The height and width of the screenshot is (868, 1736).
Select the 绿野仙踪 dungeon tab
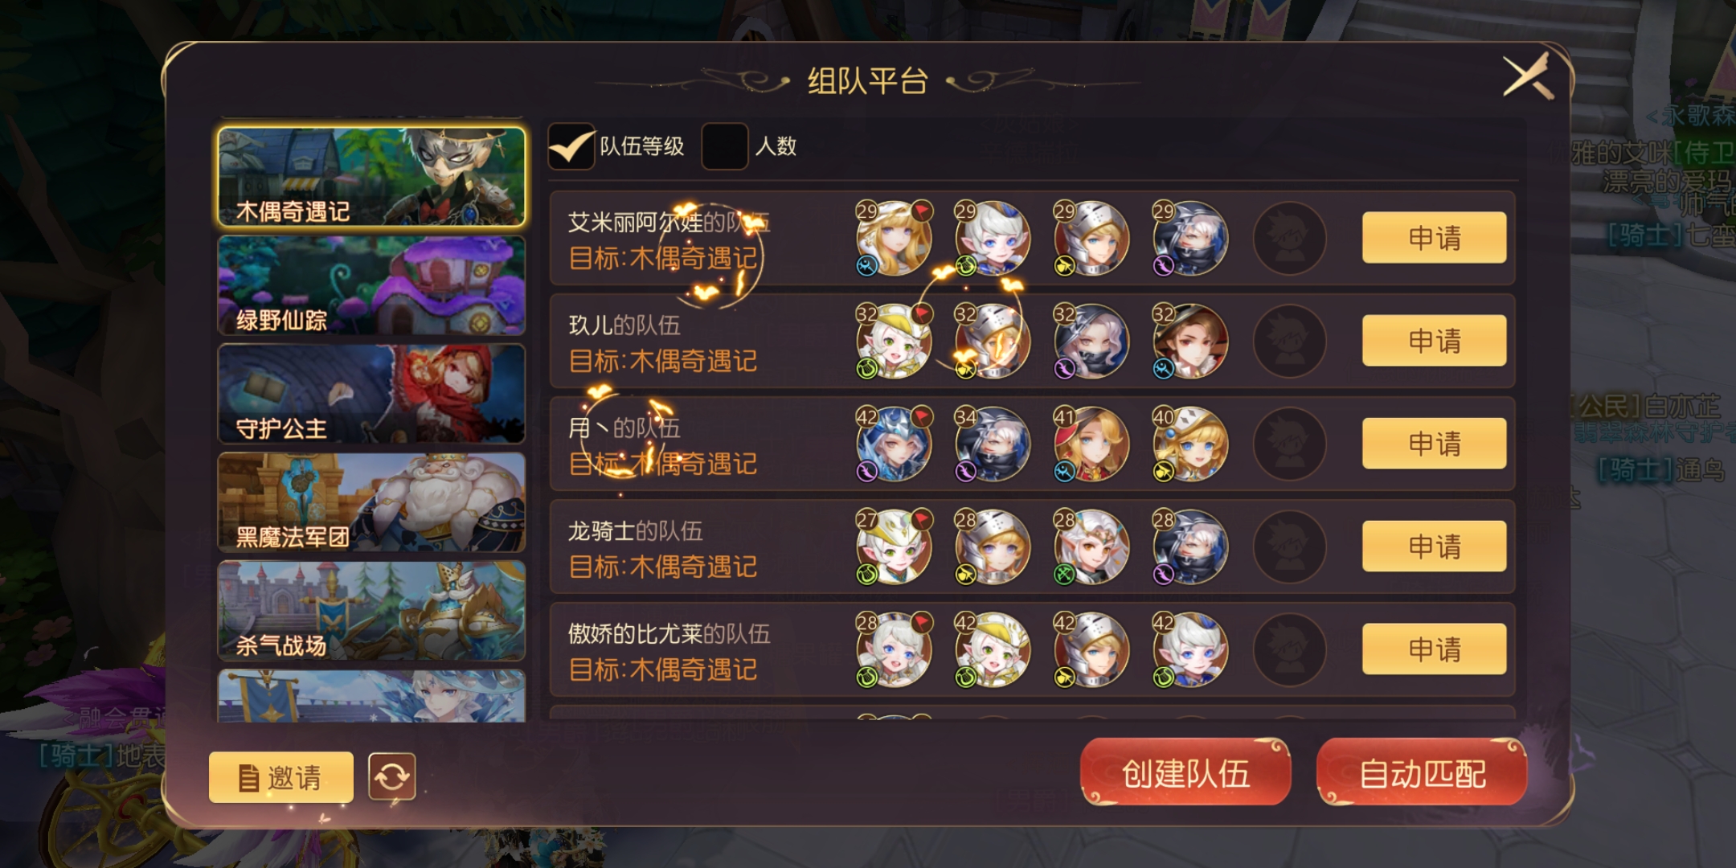click(x=371, y=285)
